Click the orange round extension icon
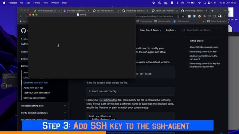The height and width of the screenshot is (134, 239). click(x=199, y=16)
